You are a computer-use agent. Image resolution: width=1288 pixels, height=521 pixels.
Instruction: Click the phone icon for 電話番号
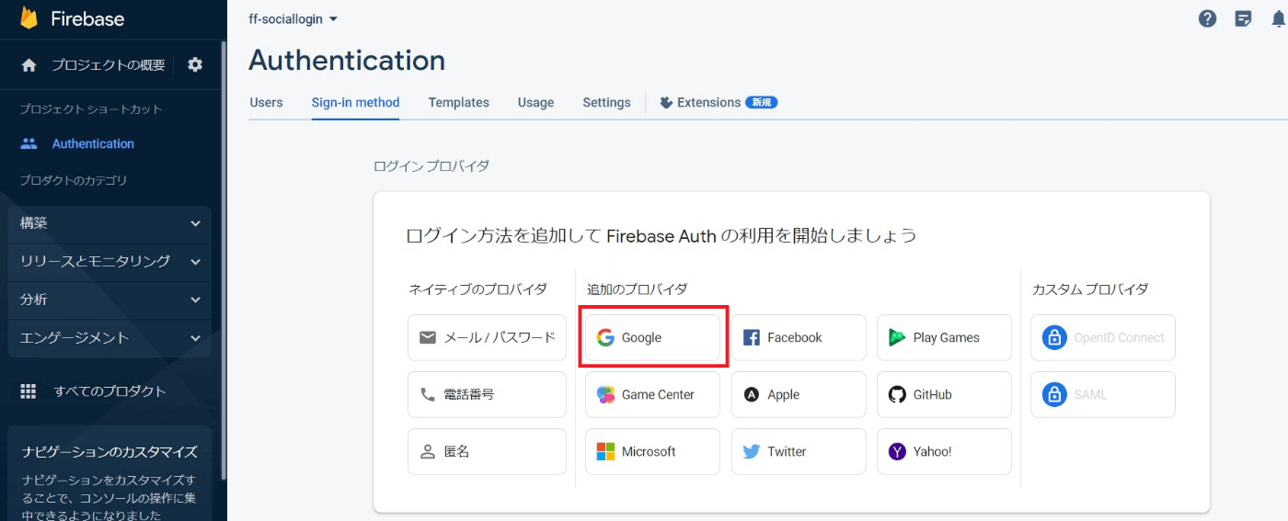pyautogui.click(x=428, y=394)
